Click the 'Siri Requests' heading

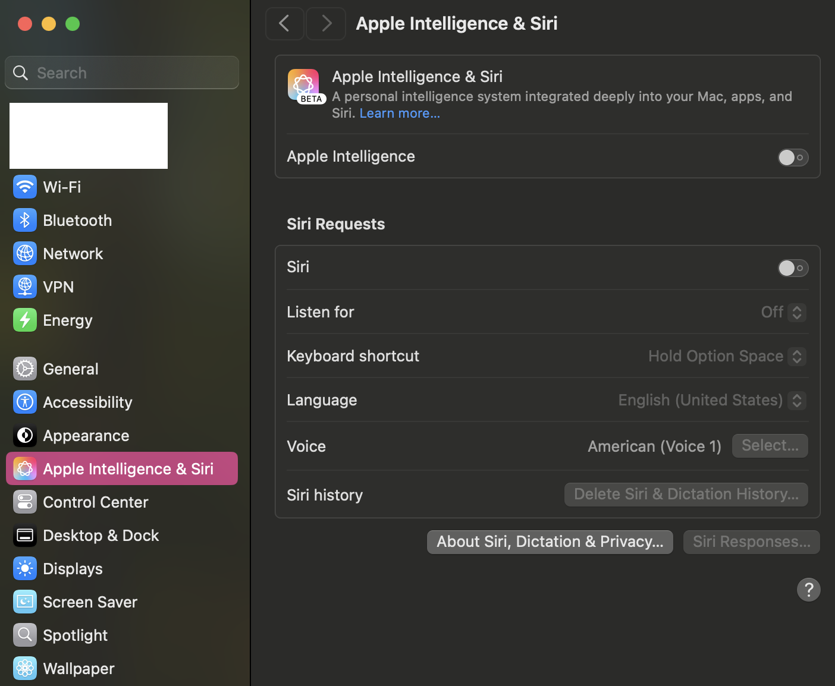tap(335, 224)
